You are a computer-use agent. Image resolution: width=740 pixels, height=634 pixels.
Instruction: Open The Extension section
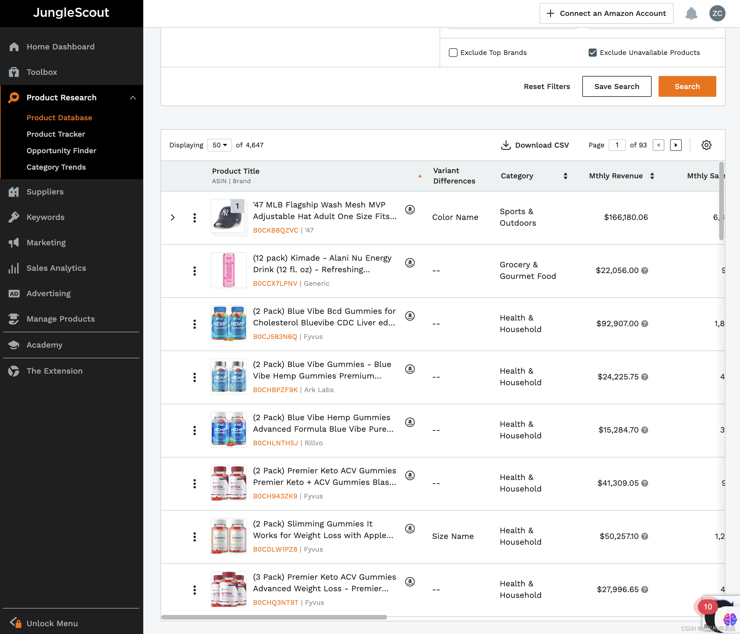tap(54, 371)
